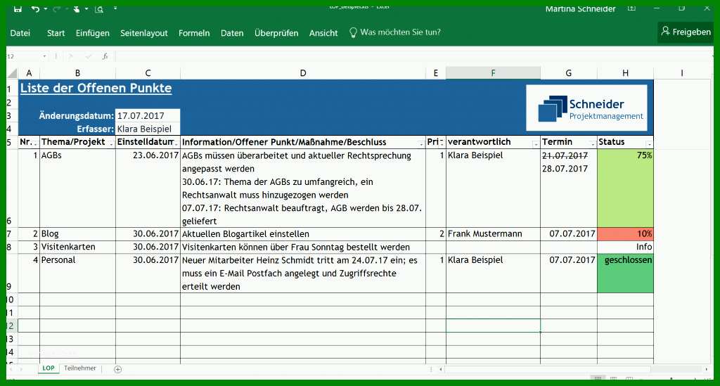Viewport: 720px width, 386px height.
Task: Select the 'Frank Mustermann' cell
Action: pyautogui.click(x=493, y=234)
